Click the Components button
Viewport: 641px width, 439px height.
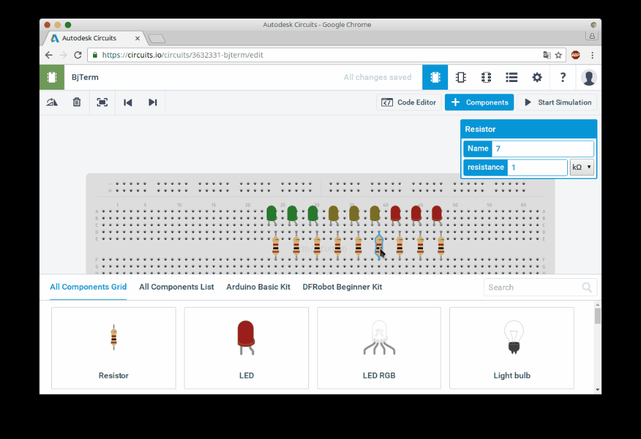click(479, 102)
